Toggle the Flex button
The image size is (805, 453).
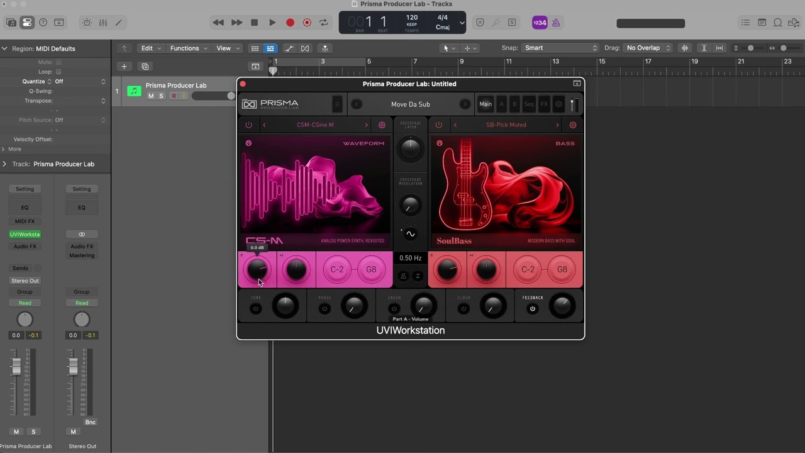(x=305, y=48)
